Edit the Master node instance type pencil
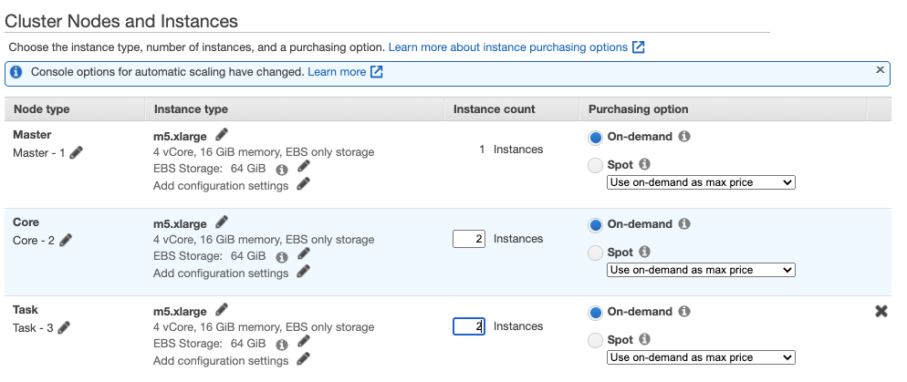 (222, 135)
